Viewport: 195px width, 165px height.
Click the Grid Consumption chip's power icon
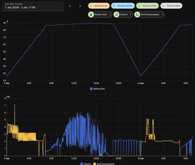pyautogui.click(x=137, y=14)
